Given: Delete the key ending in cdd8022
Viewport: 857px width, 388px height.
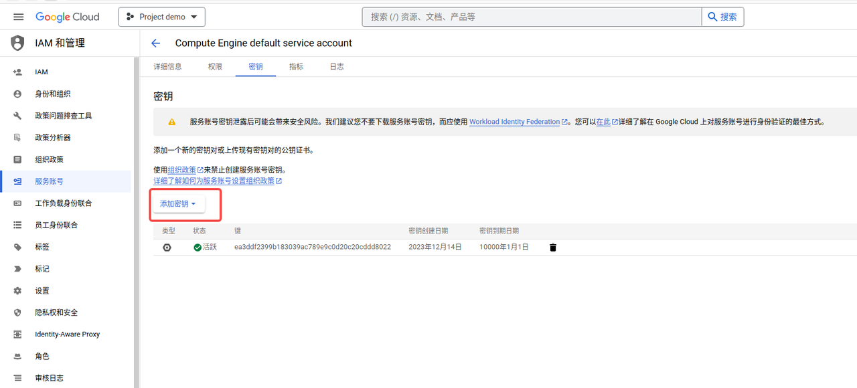Looking at the screenshot, I should pyautogui.click(x=552, y=247).
